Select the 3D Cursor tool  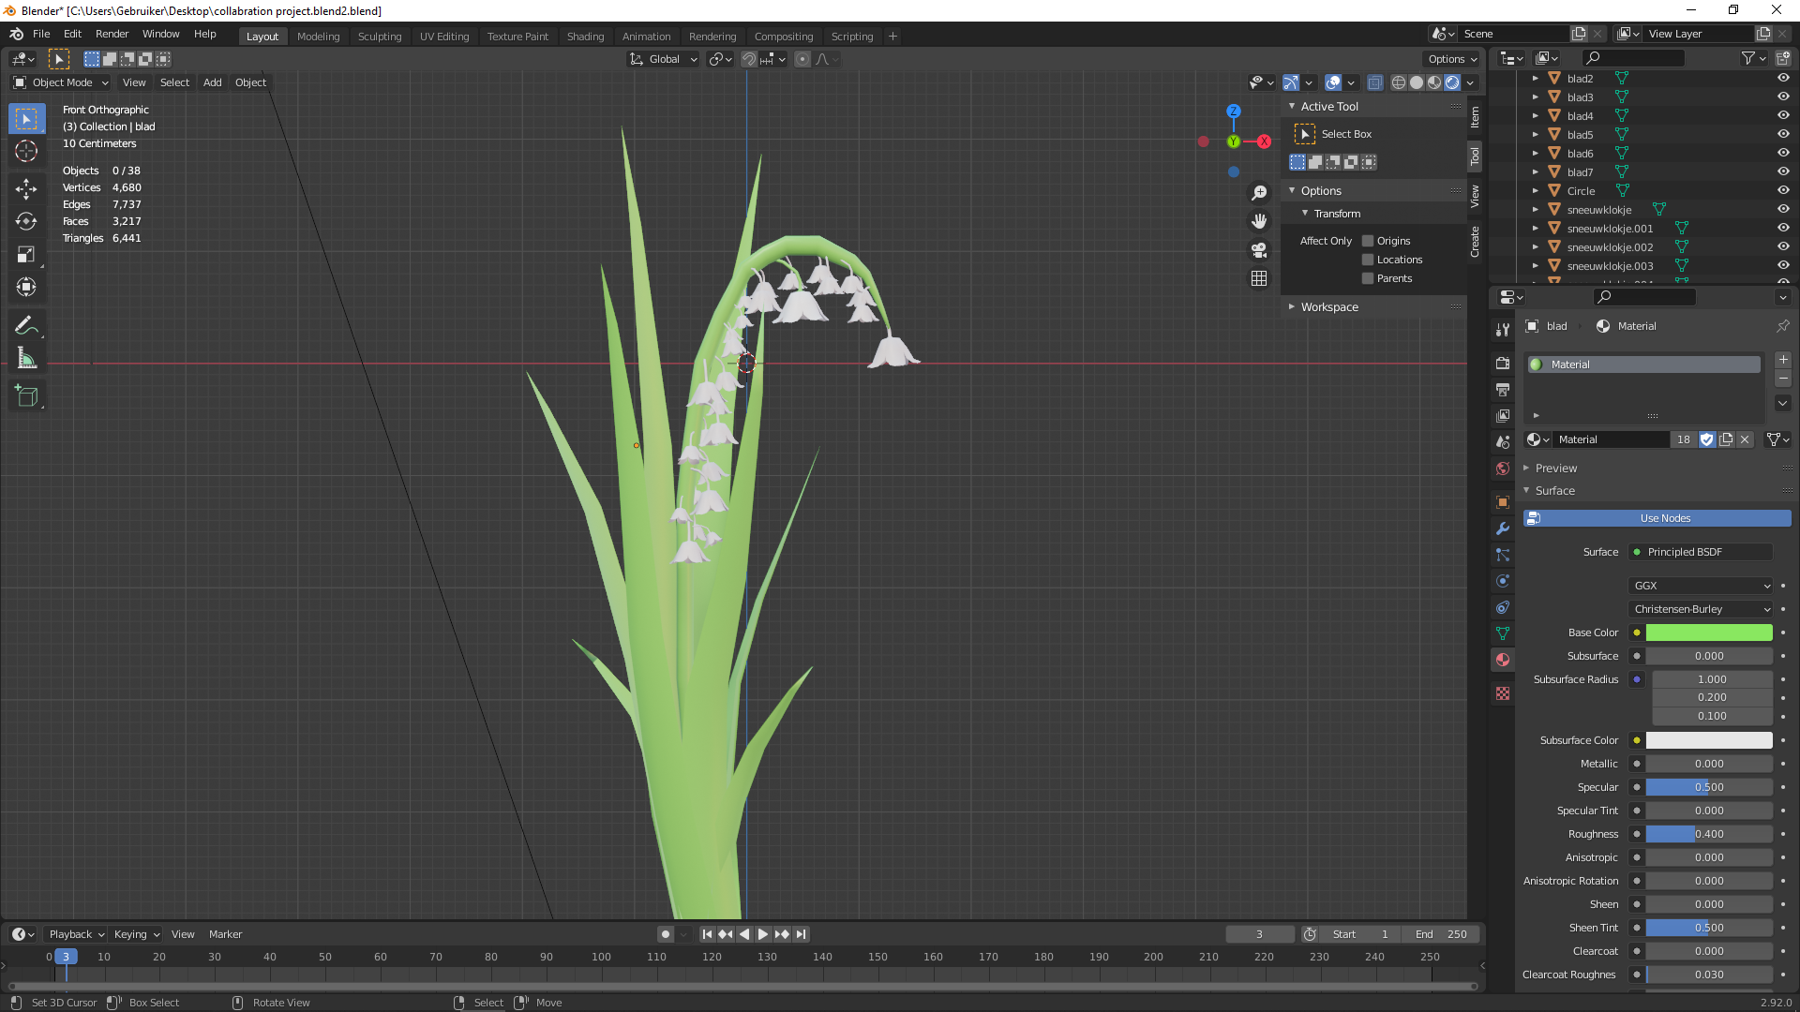[x=26, y=151]
